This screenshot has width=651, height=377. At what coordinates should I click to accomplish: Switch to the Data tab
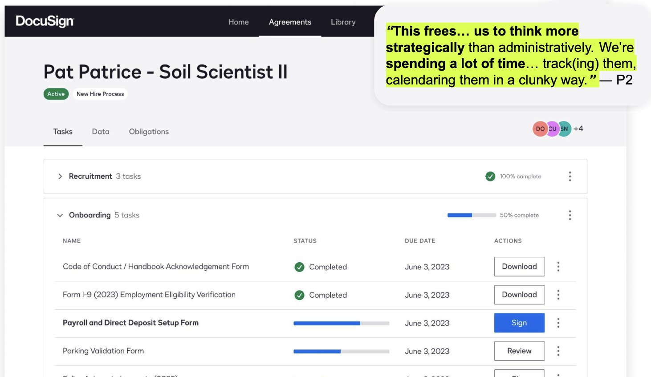101,132
